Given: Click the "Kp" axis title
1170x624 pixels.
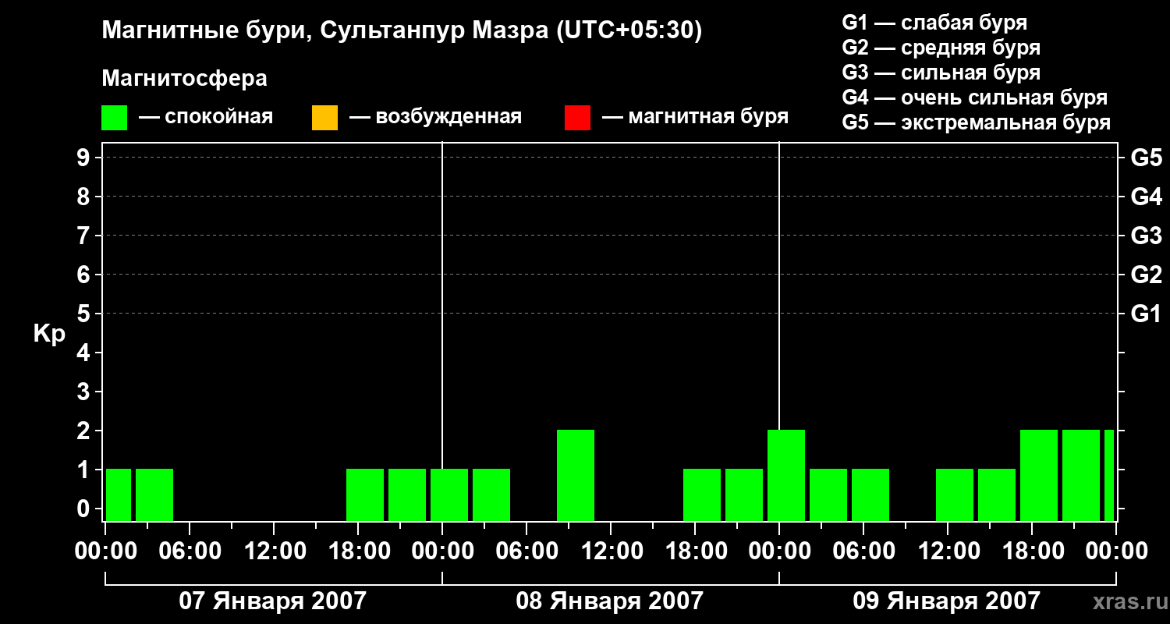Looking at the screenshot, I should [48, 334].
